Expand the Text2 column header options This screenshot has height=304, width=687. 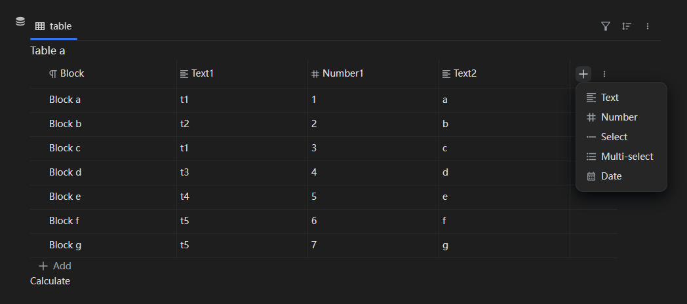coord(464,73)
